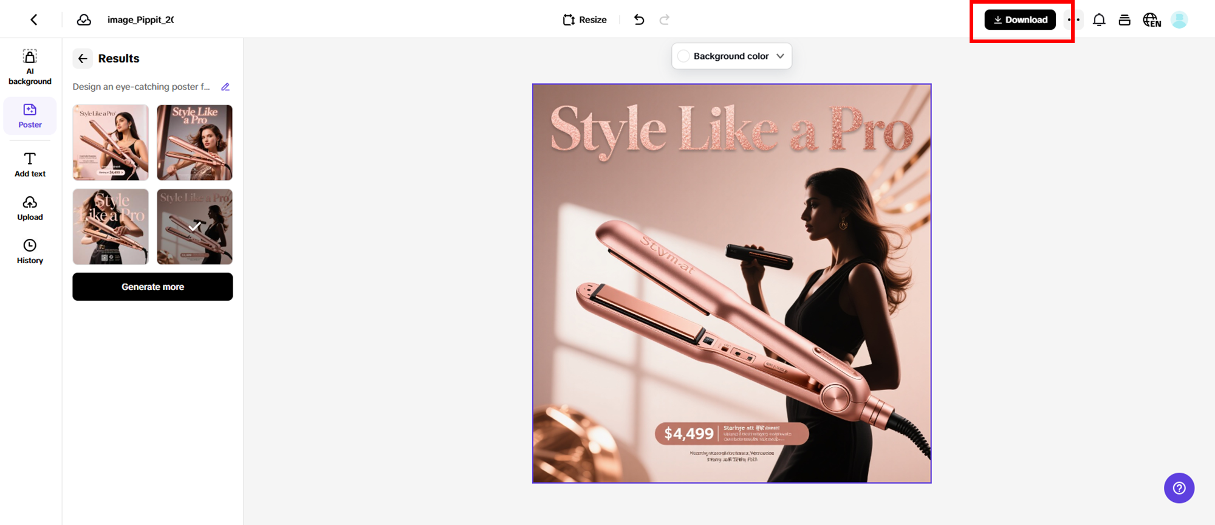Open the more options ellipsis menu
This screenshot has height=525, width=1215.
pos(1074,19)
